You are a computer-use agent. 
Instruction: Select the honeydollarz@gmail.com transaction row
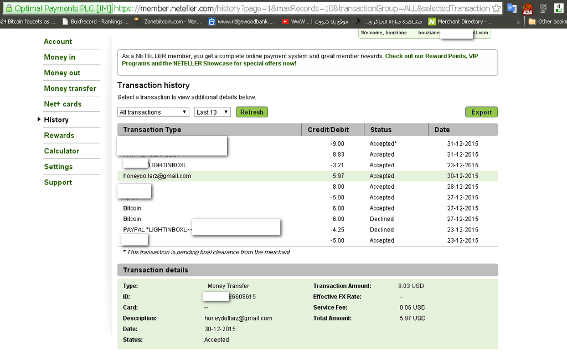(x=307, y=176)
